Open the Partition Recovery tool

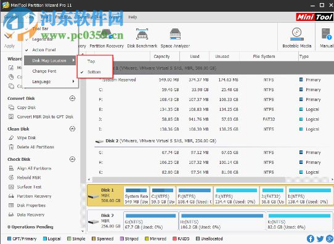coord(107,38)
